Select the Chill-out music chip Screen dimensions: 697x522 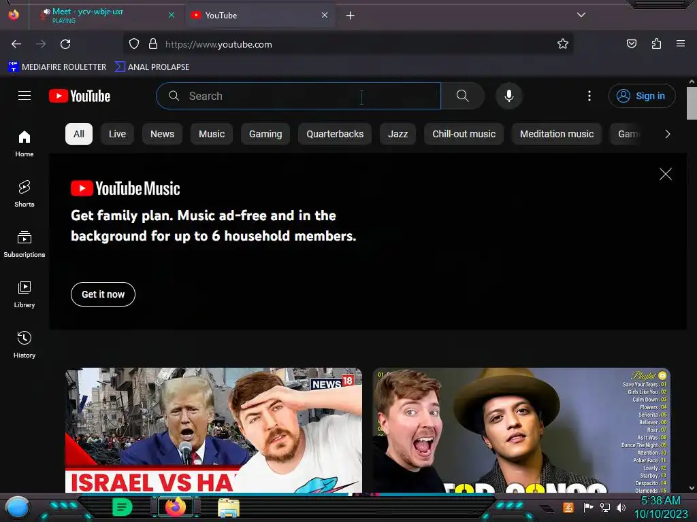pyautogui.click(x=464, y=134)
